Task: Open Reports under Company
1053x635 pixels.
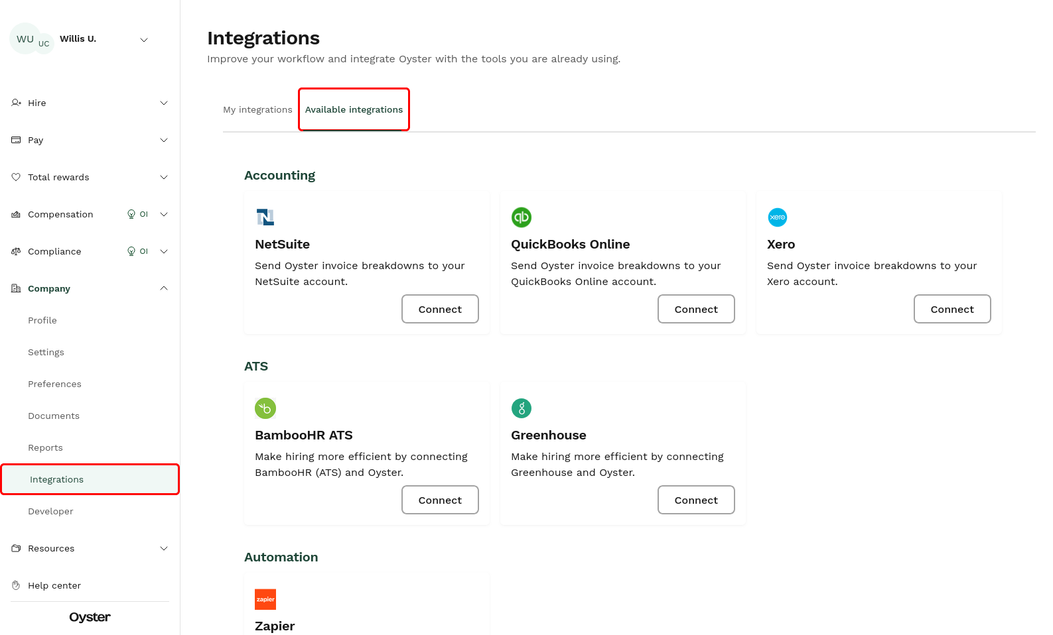Action: pos(45,447)
